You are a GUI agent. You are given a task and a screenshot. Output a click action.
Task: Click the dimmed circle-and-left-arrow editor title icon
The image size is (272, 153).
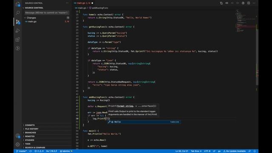pyautogui.click(x=232, y=3)
